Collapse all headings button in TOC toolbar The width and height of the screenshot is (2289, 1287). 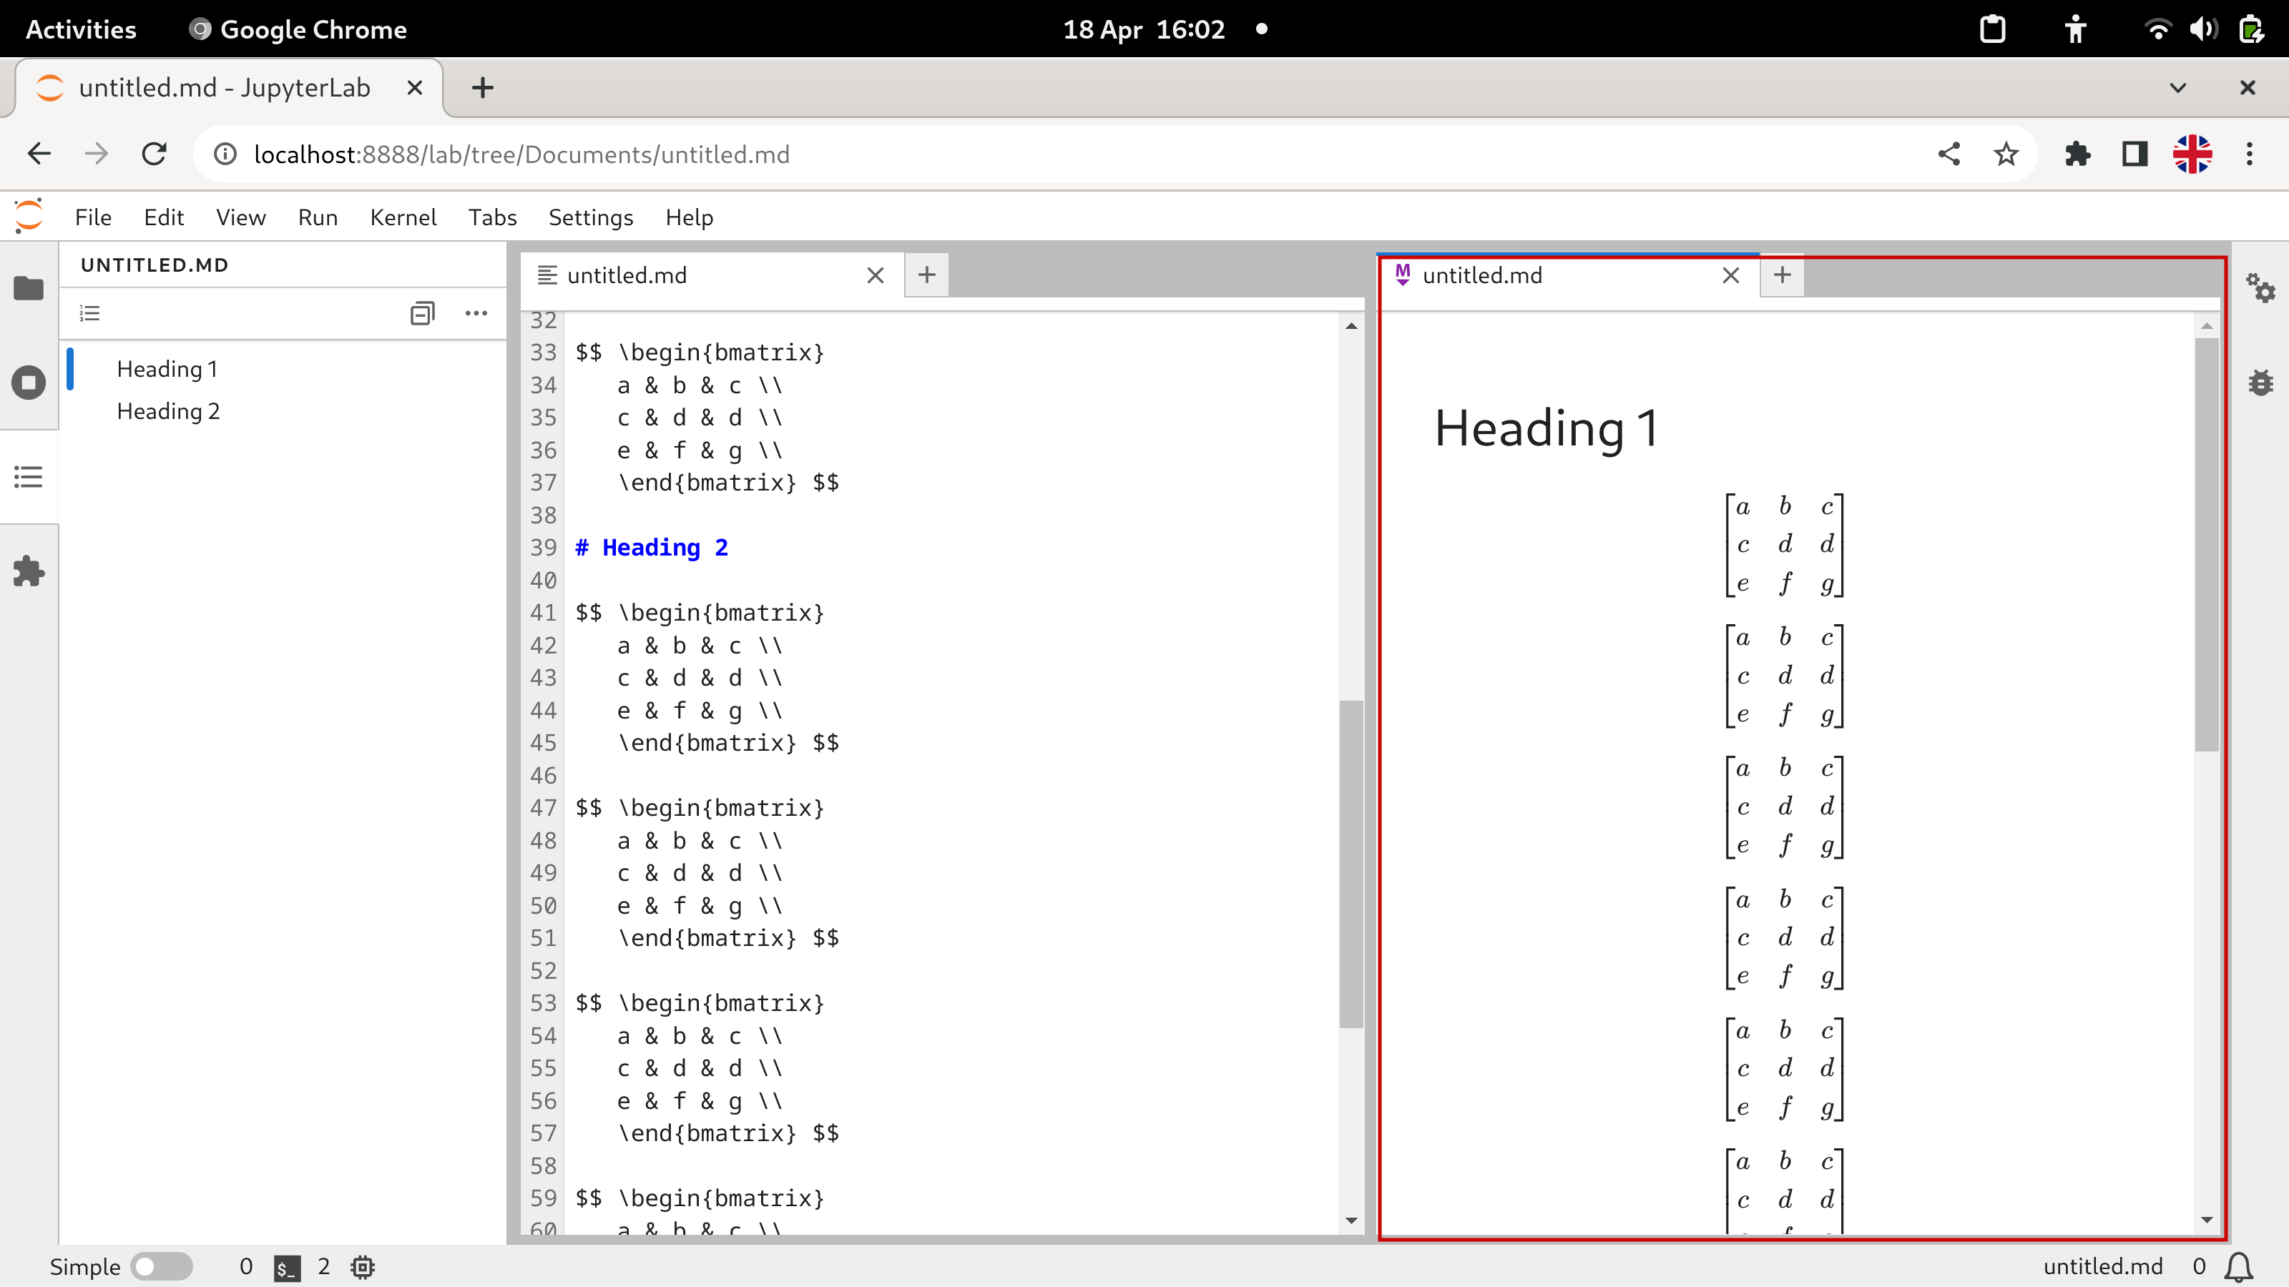[x=422, y=312]
